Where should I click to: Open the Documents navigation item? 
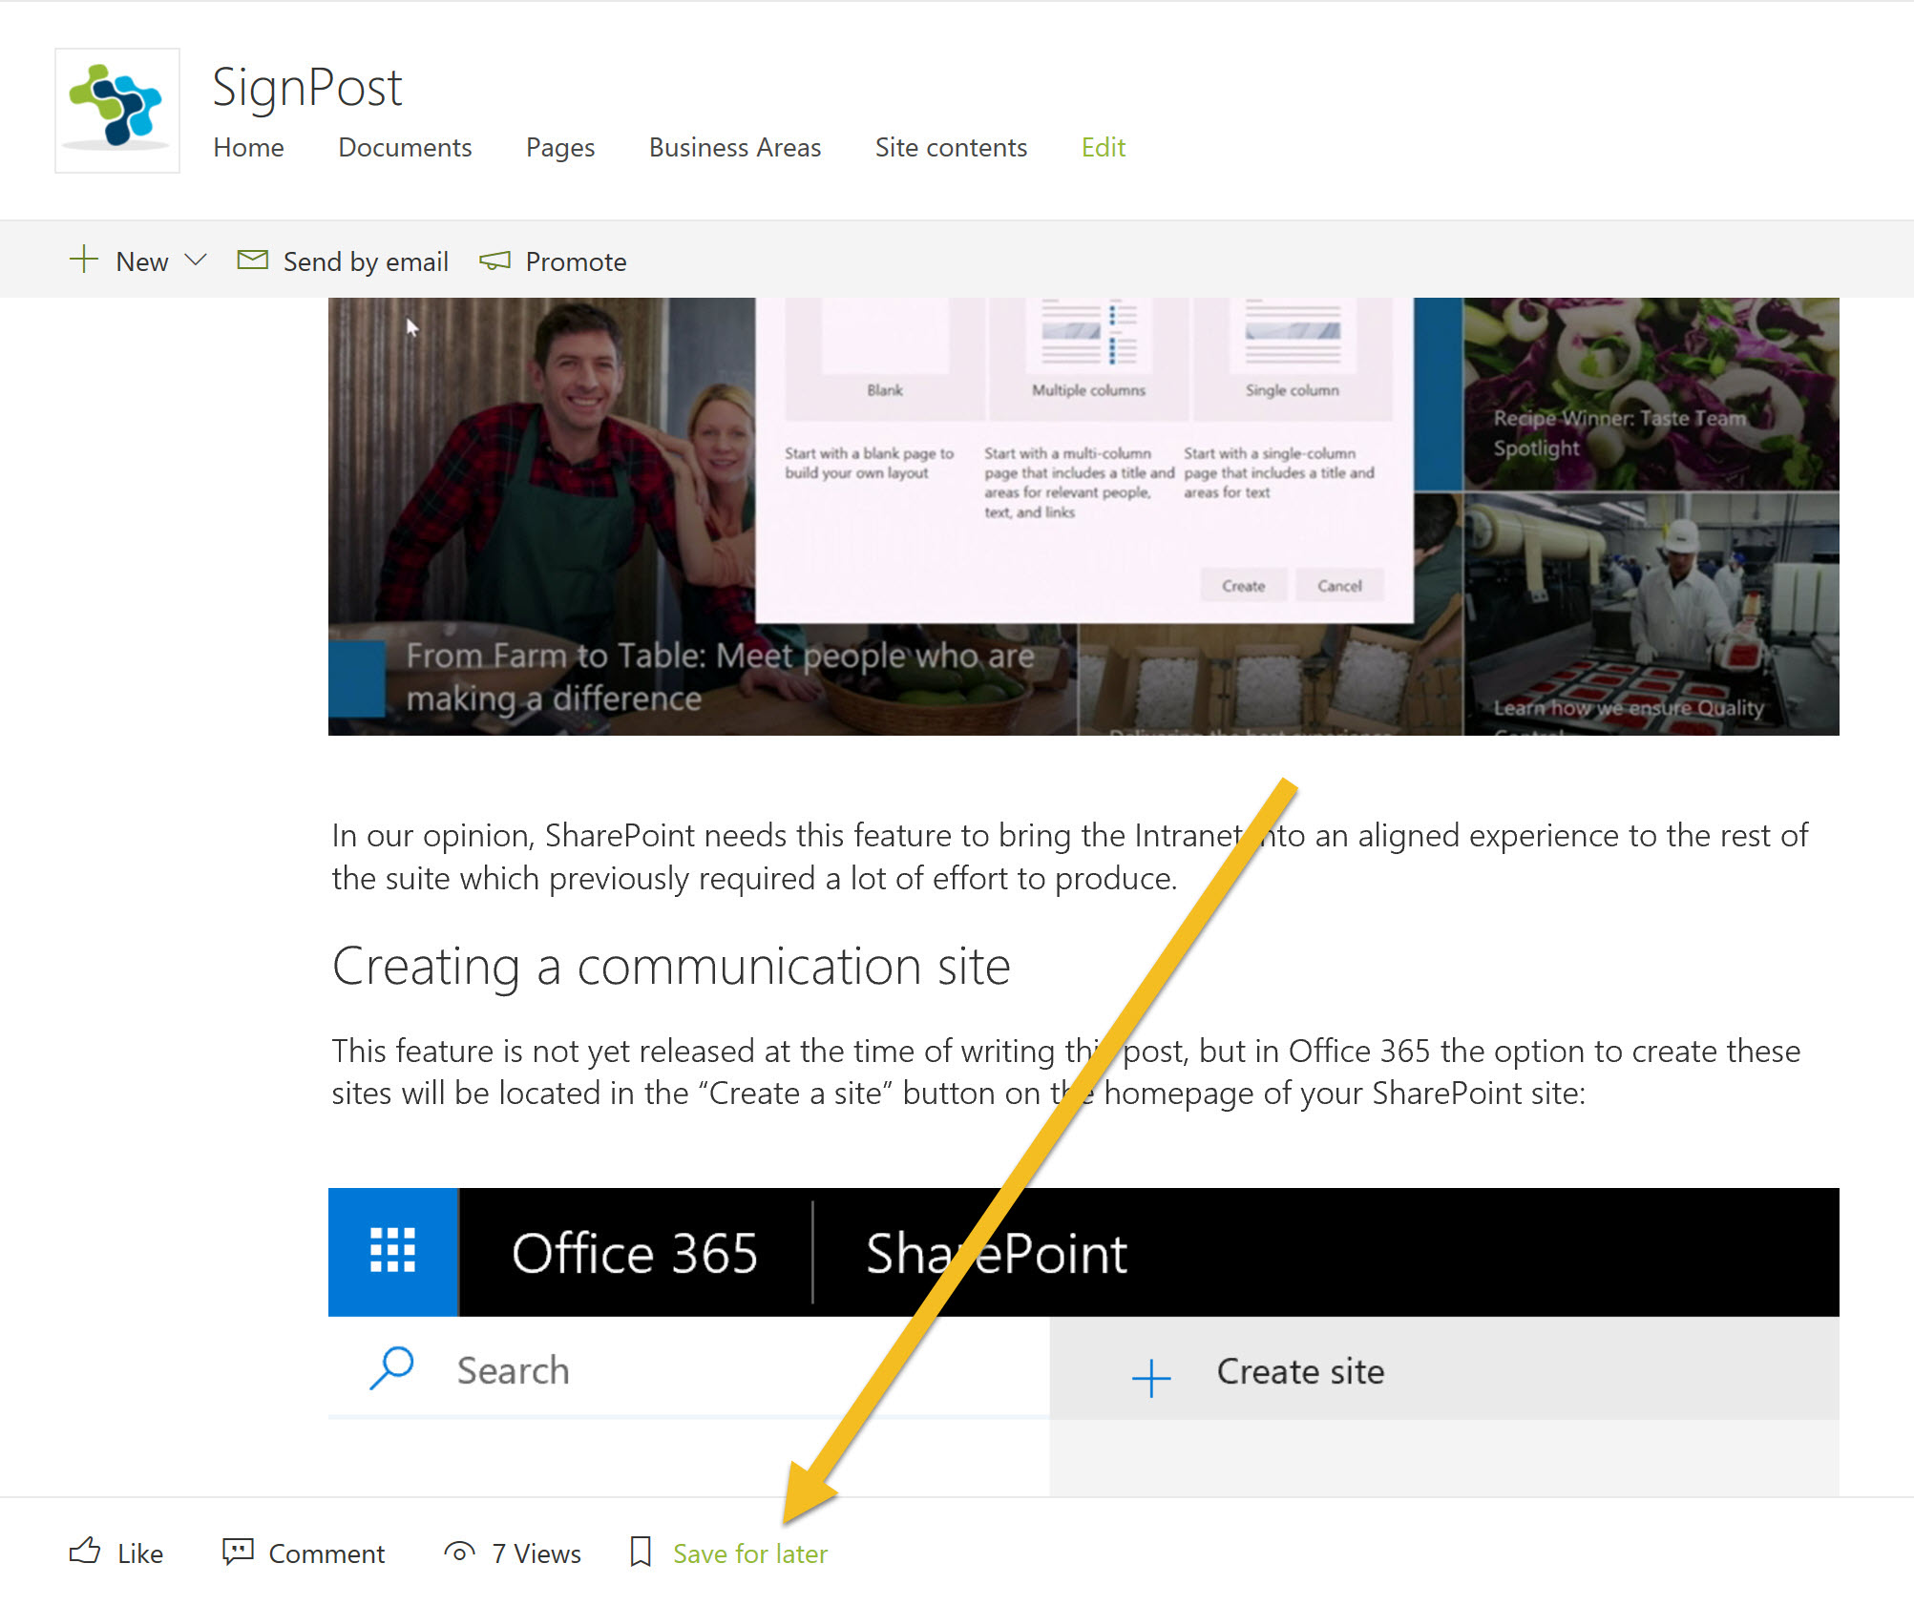(405, 147)
